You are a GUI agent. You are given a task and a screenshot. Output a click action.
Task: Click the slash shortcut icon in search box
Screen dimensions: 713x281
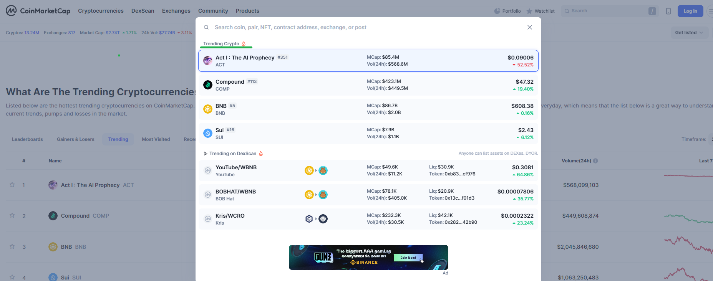(652, 11)
